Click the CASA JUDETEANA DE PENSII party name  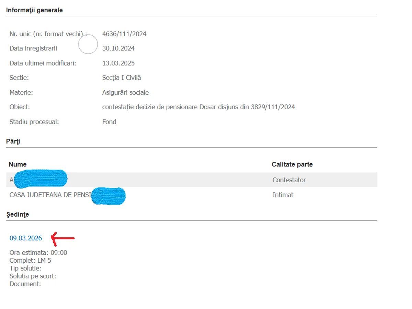50,195
